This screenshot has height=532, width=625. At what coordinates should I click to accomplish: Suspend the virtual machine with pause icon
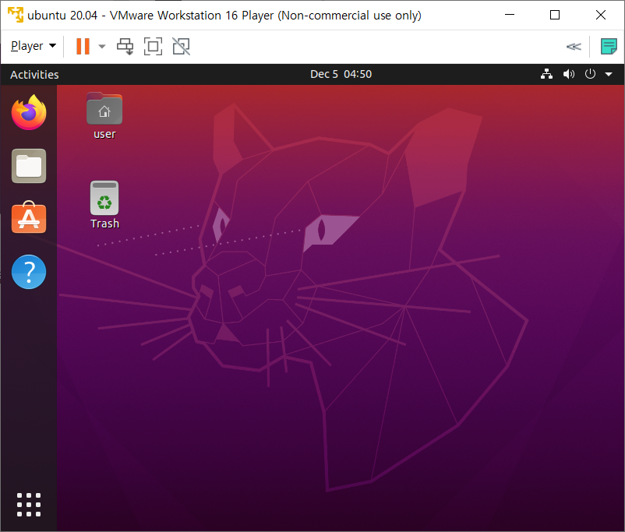[83, 46]
